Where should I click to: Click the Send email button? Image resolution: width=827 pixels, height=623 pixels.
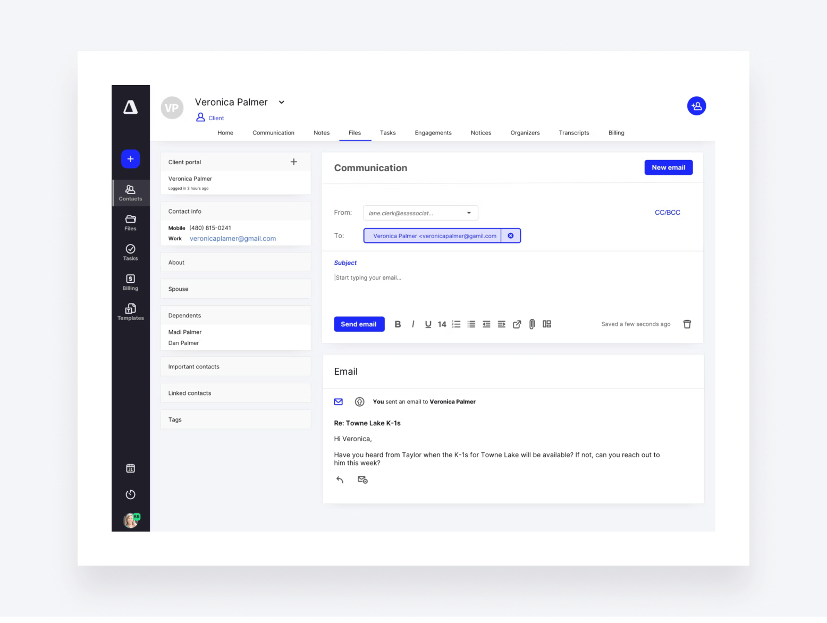359,324
